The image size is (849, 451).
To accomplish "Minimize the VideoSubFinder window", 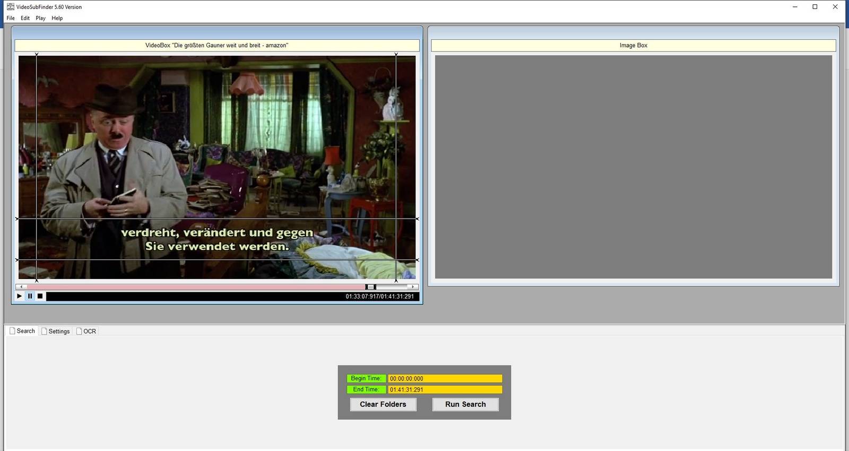I will tap(795, 7).
